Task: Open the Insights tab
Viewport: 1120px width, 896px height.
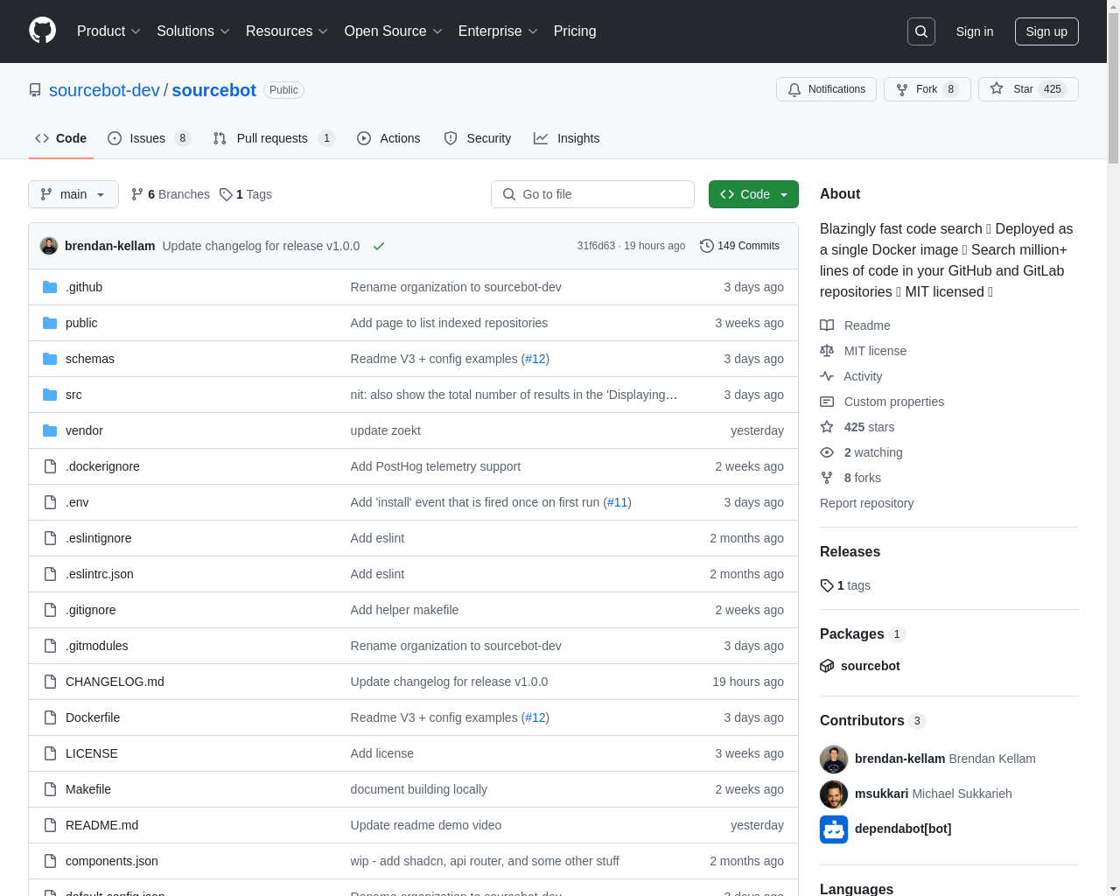Action: pyautogui.click(x=567, y=138)
